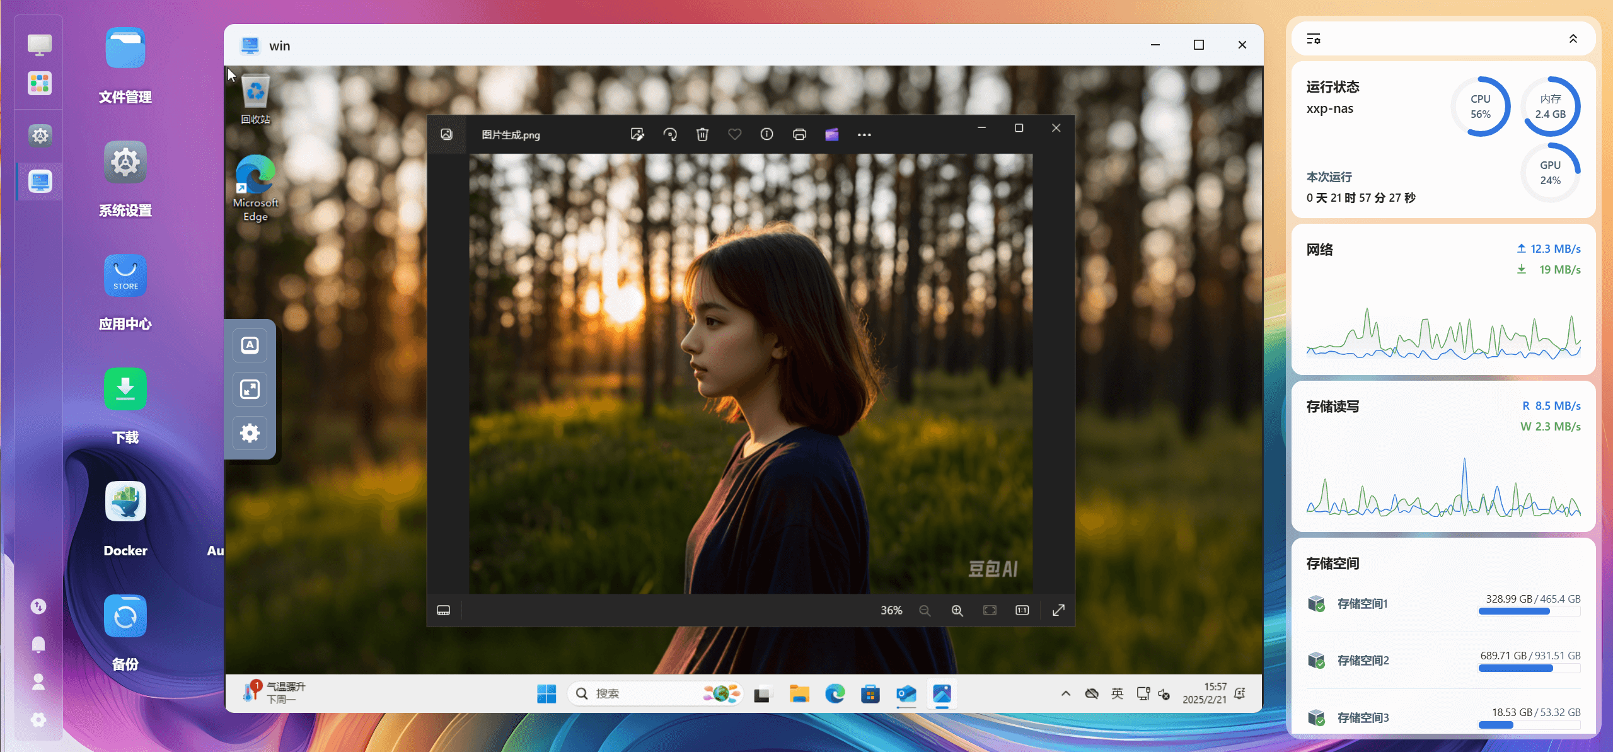Viewport: 1613px width, 752px height.
Task: Click the edit image icon in Photos toolbar
Action: 637,134
